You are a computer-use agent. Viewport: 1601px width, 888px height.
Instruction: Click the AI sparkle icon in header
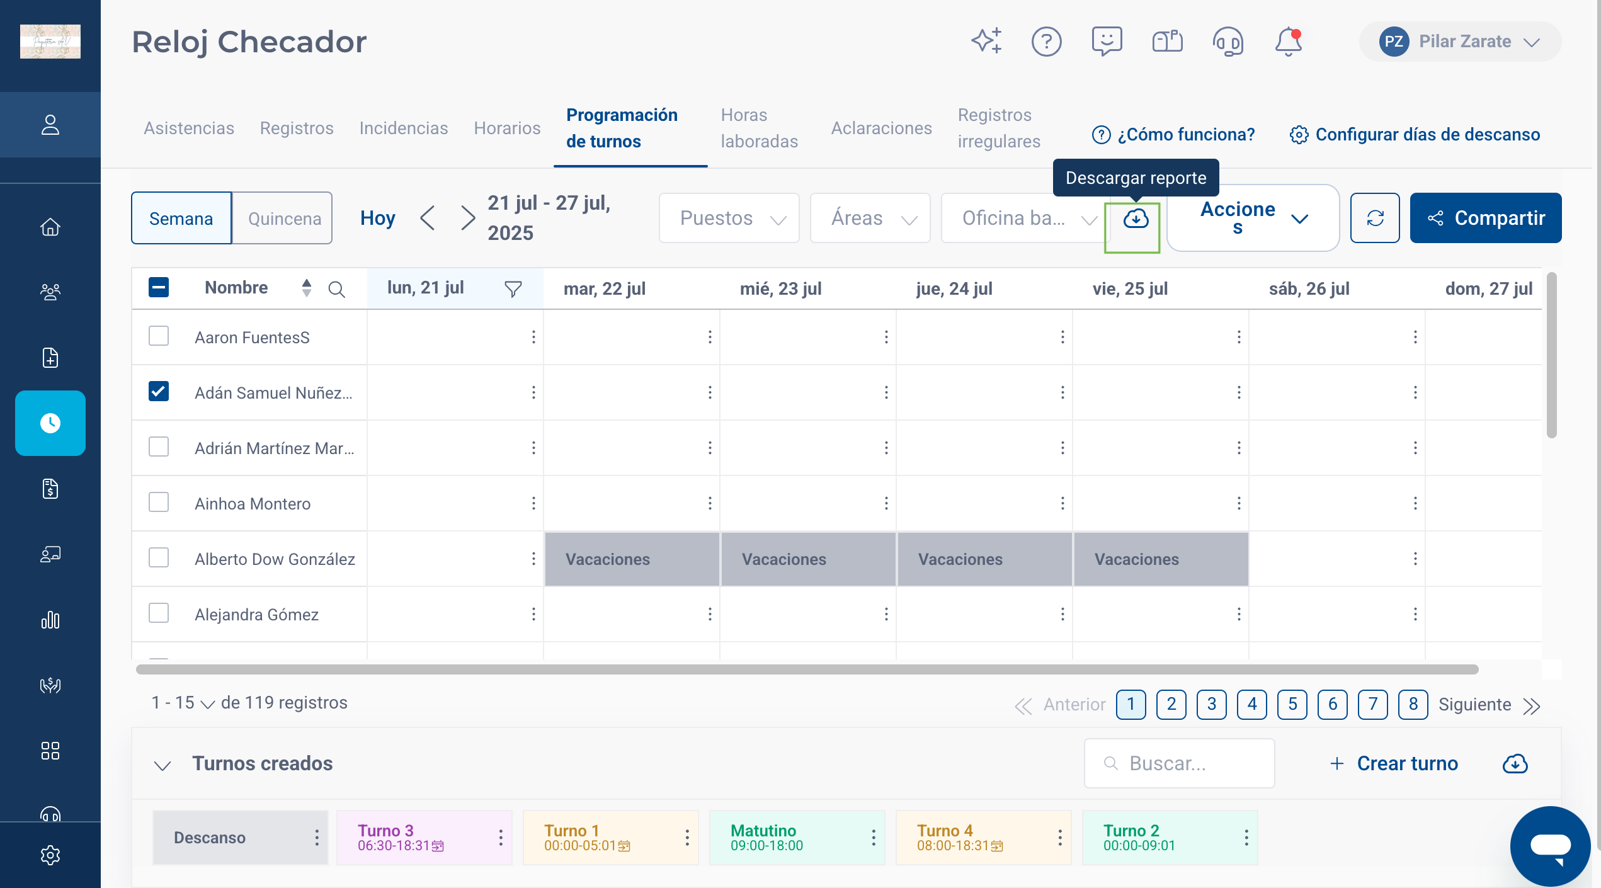986,42
